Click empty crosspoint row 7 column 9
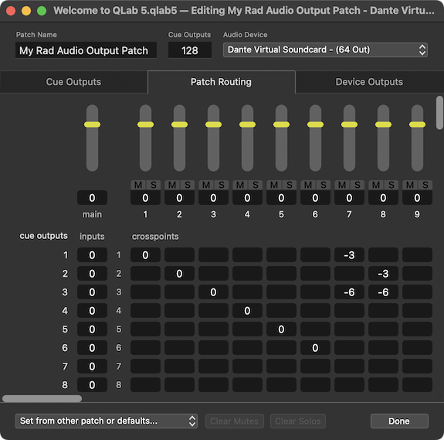Image resolution: width=444 pixels, height=440 pixels. pos(418,367)
